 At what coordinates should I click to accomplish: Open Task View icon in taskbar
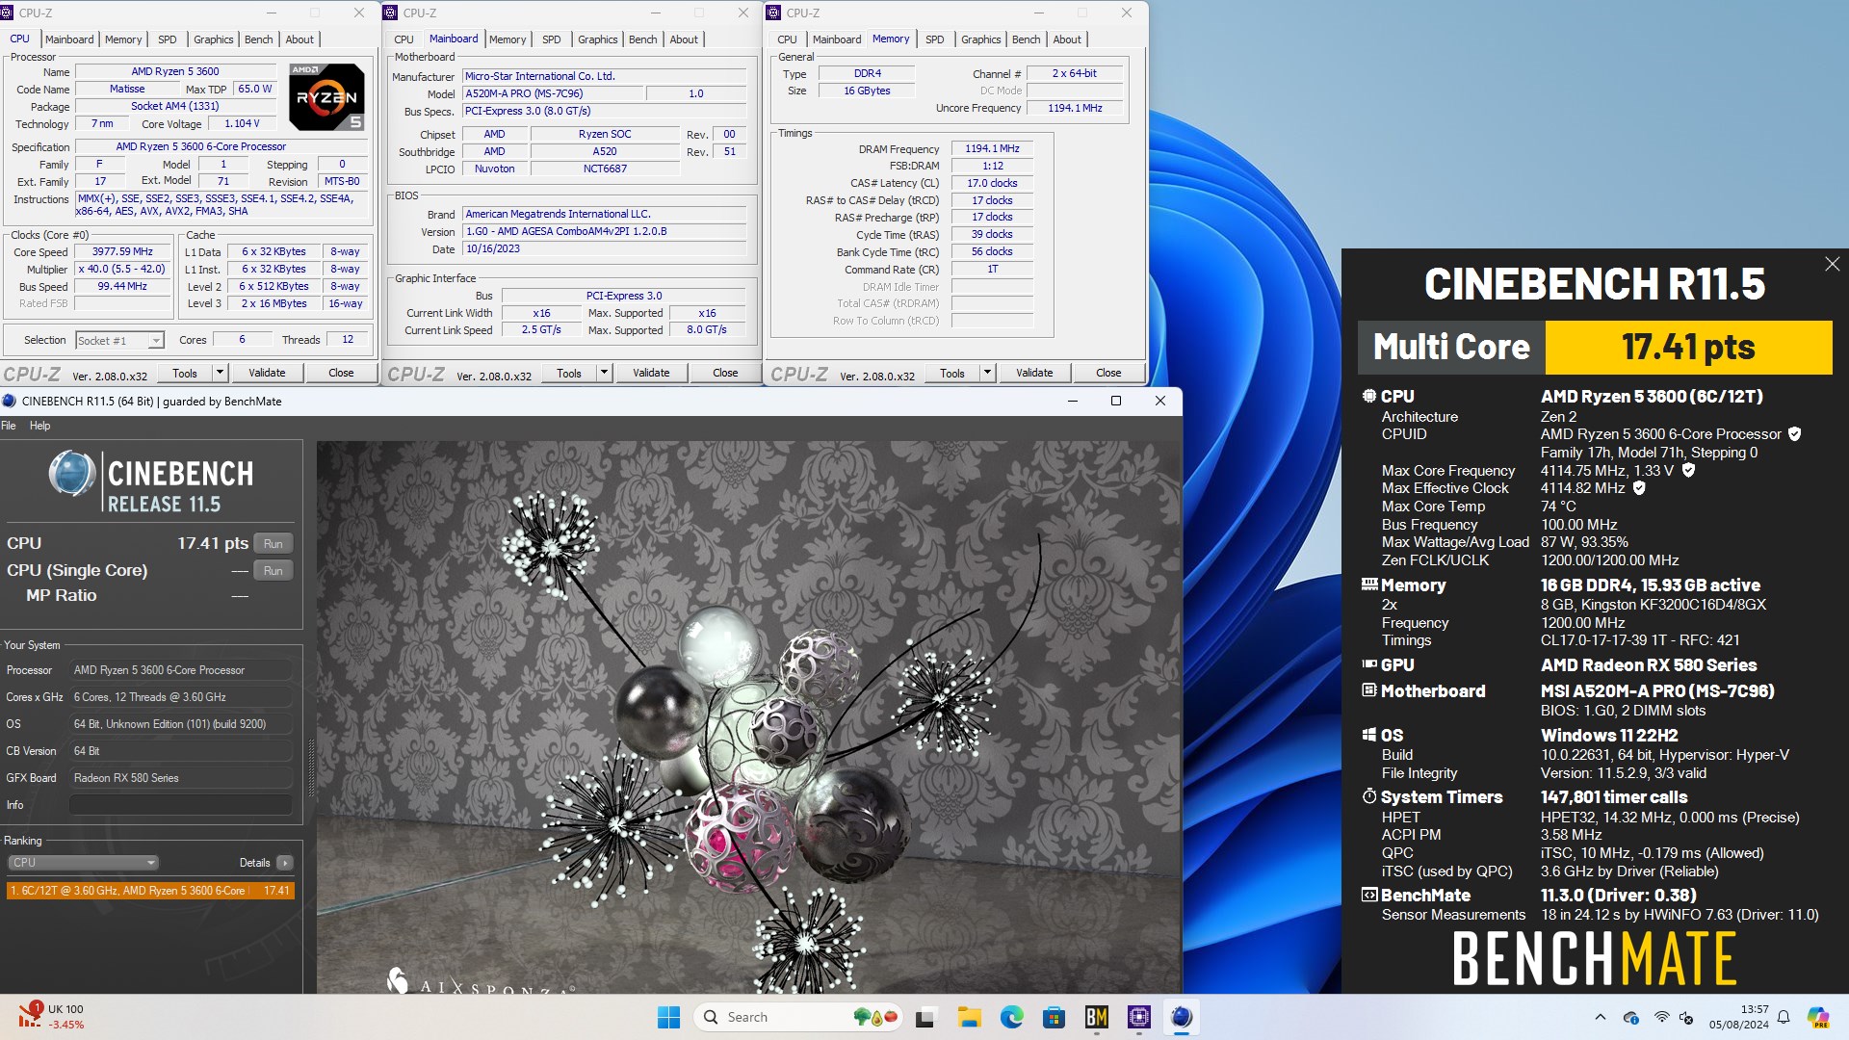pyautogui.click(x=925, y=1017)
